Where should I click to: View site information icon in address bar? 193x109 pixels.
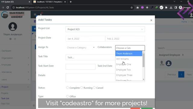tap(14, 8)
